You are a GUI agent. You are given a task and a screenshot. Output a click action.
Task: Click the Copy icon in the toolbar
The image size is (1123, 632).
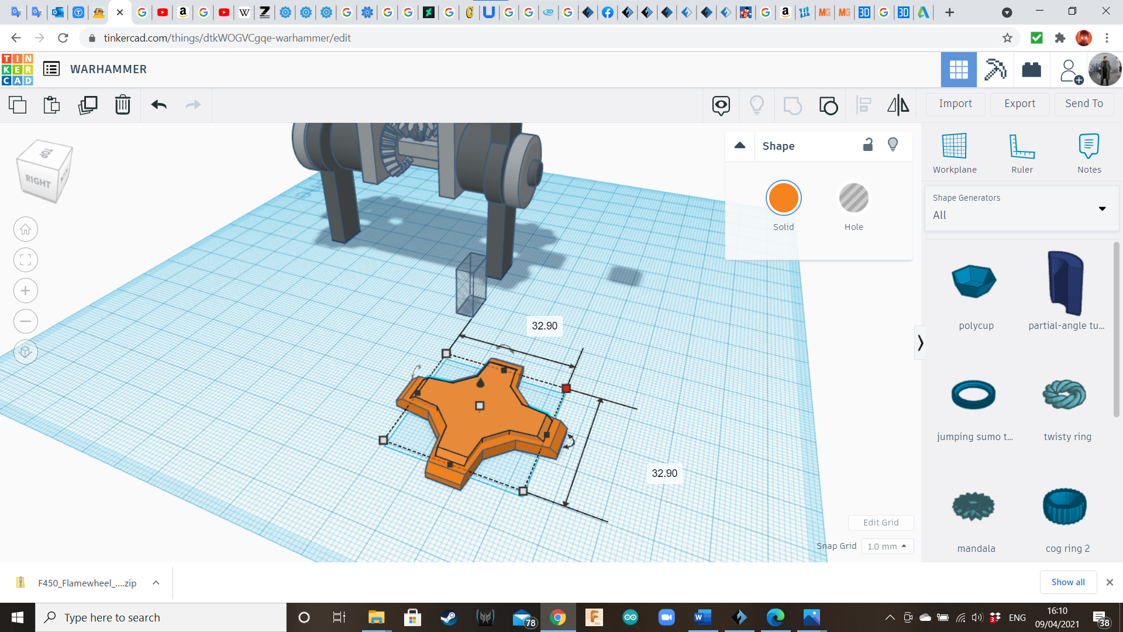point(18,105)
